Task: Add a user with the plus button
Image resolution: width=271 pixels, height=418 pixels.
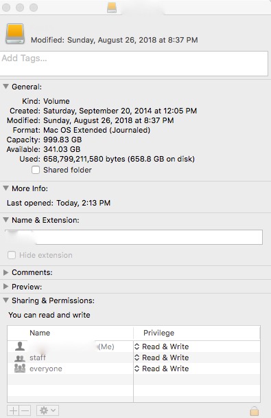Action: (13, 410)
